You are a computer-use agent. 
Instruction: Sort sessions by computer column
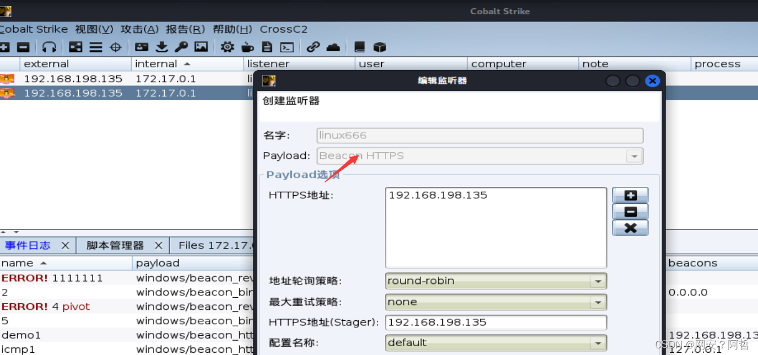click(x=523, y=64)
